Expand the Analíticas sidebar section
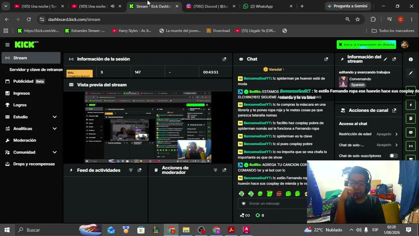The height and width of the screenshot is (236, 419). click(54, 128)
